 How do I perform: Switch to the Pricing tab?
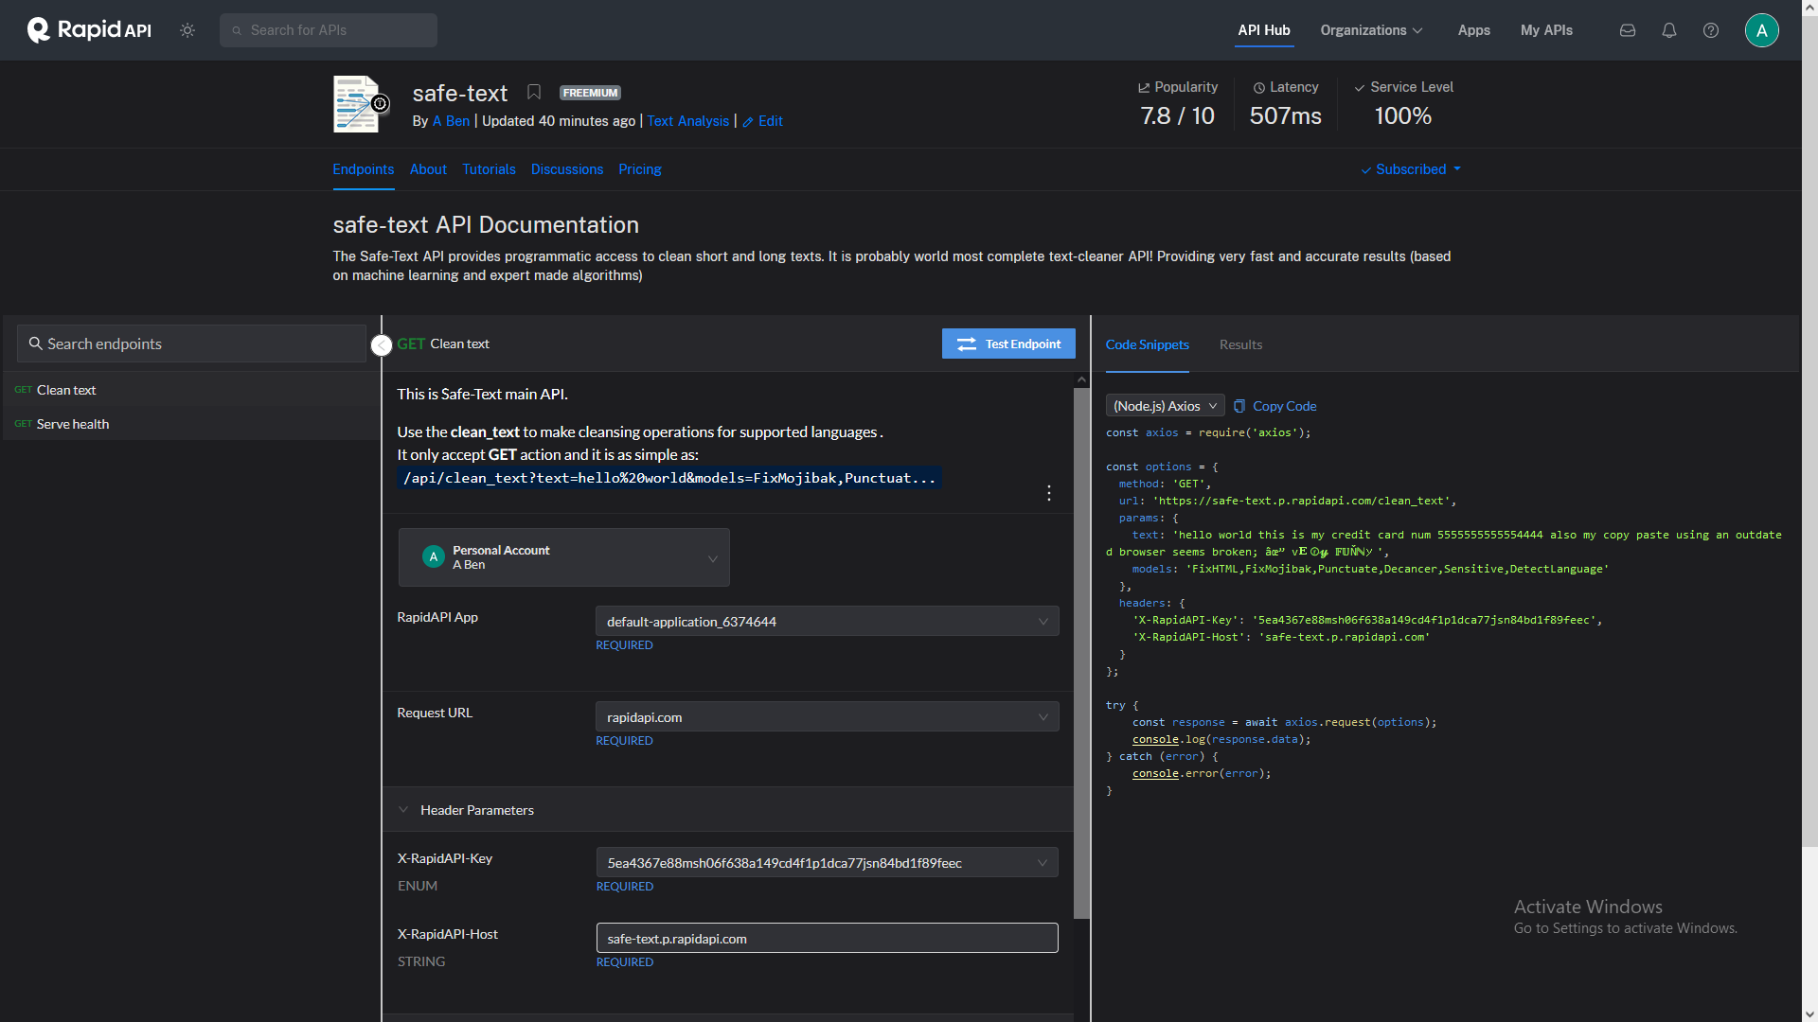pyautogui.click(x=640, y=169)
